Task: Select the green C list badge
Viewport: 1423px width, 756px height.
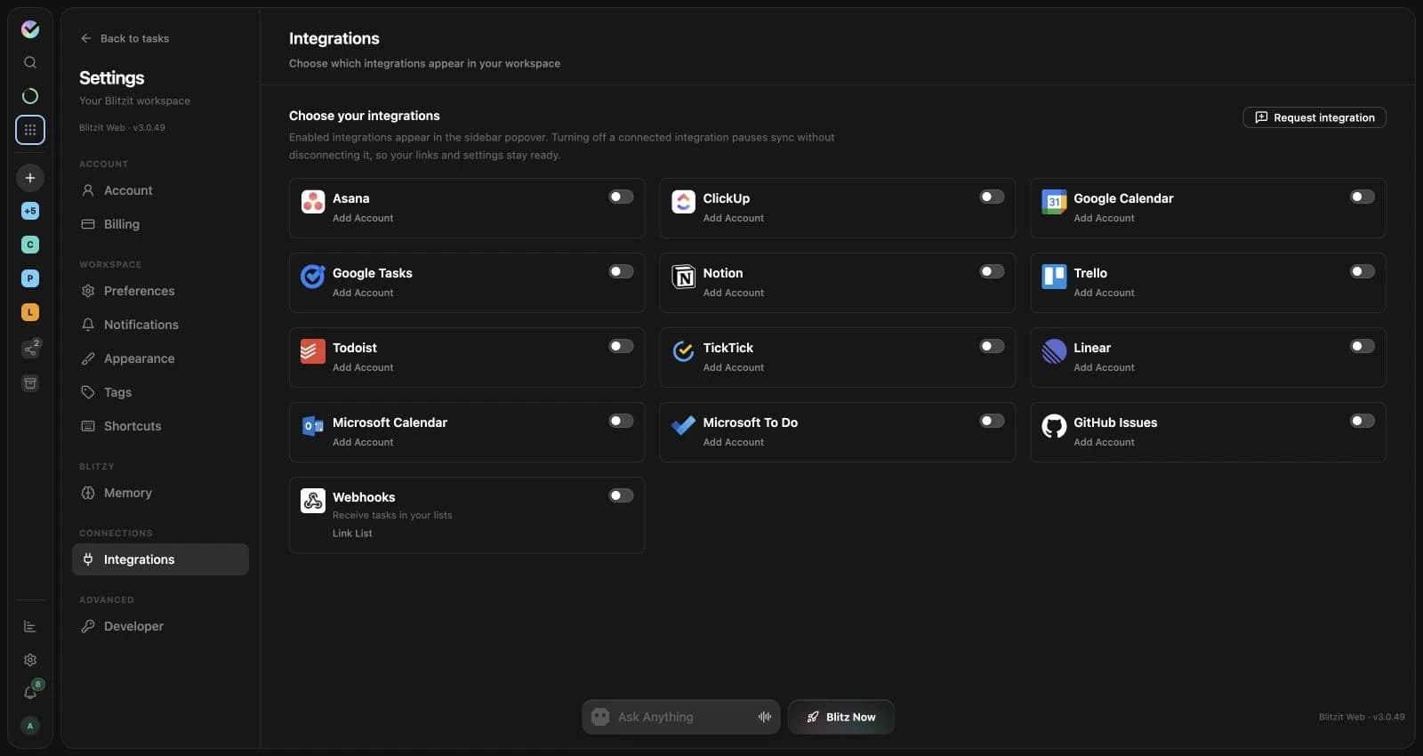Action: pos(30,245)
